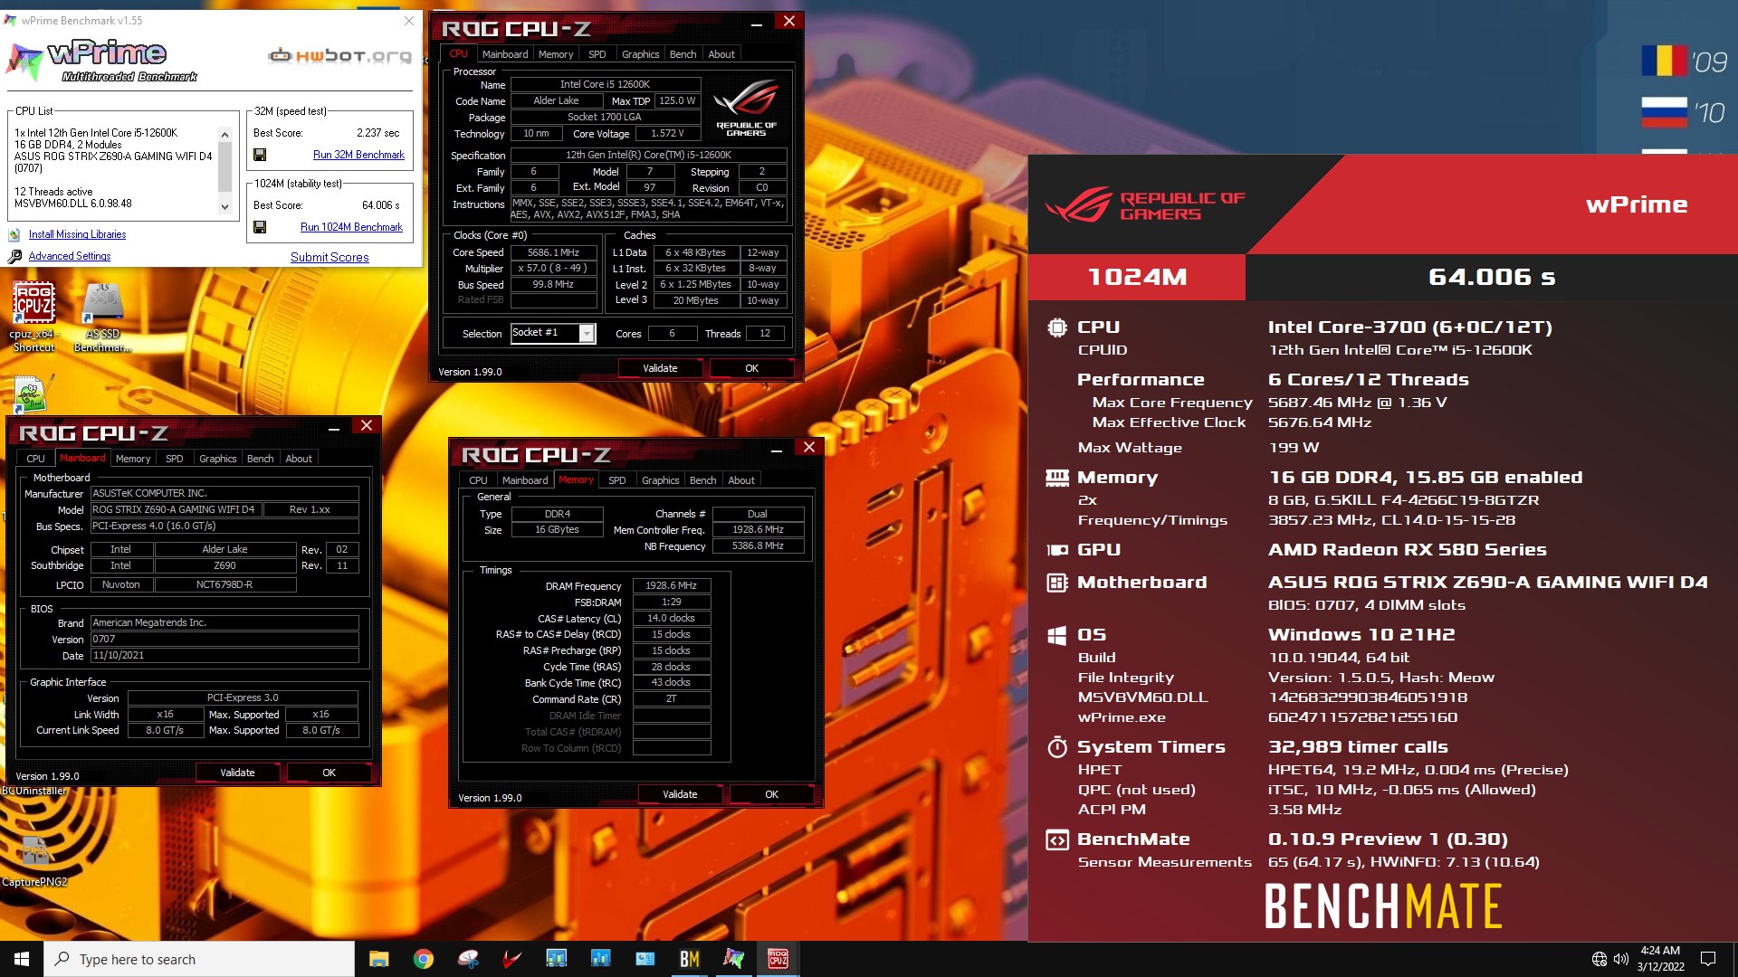Image resolution: width=1738 pixels, height=977 pixels.
Task: Switch to Mainboard tab in CPU-Z timings window
Action: (525, 480)
